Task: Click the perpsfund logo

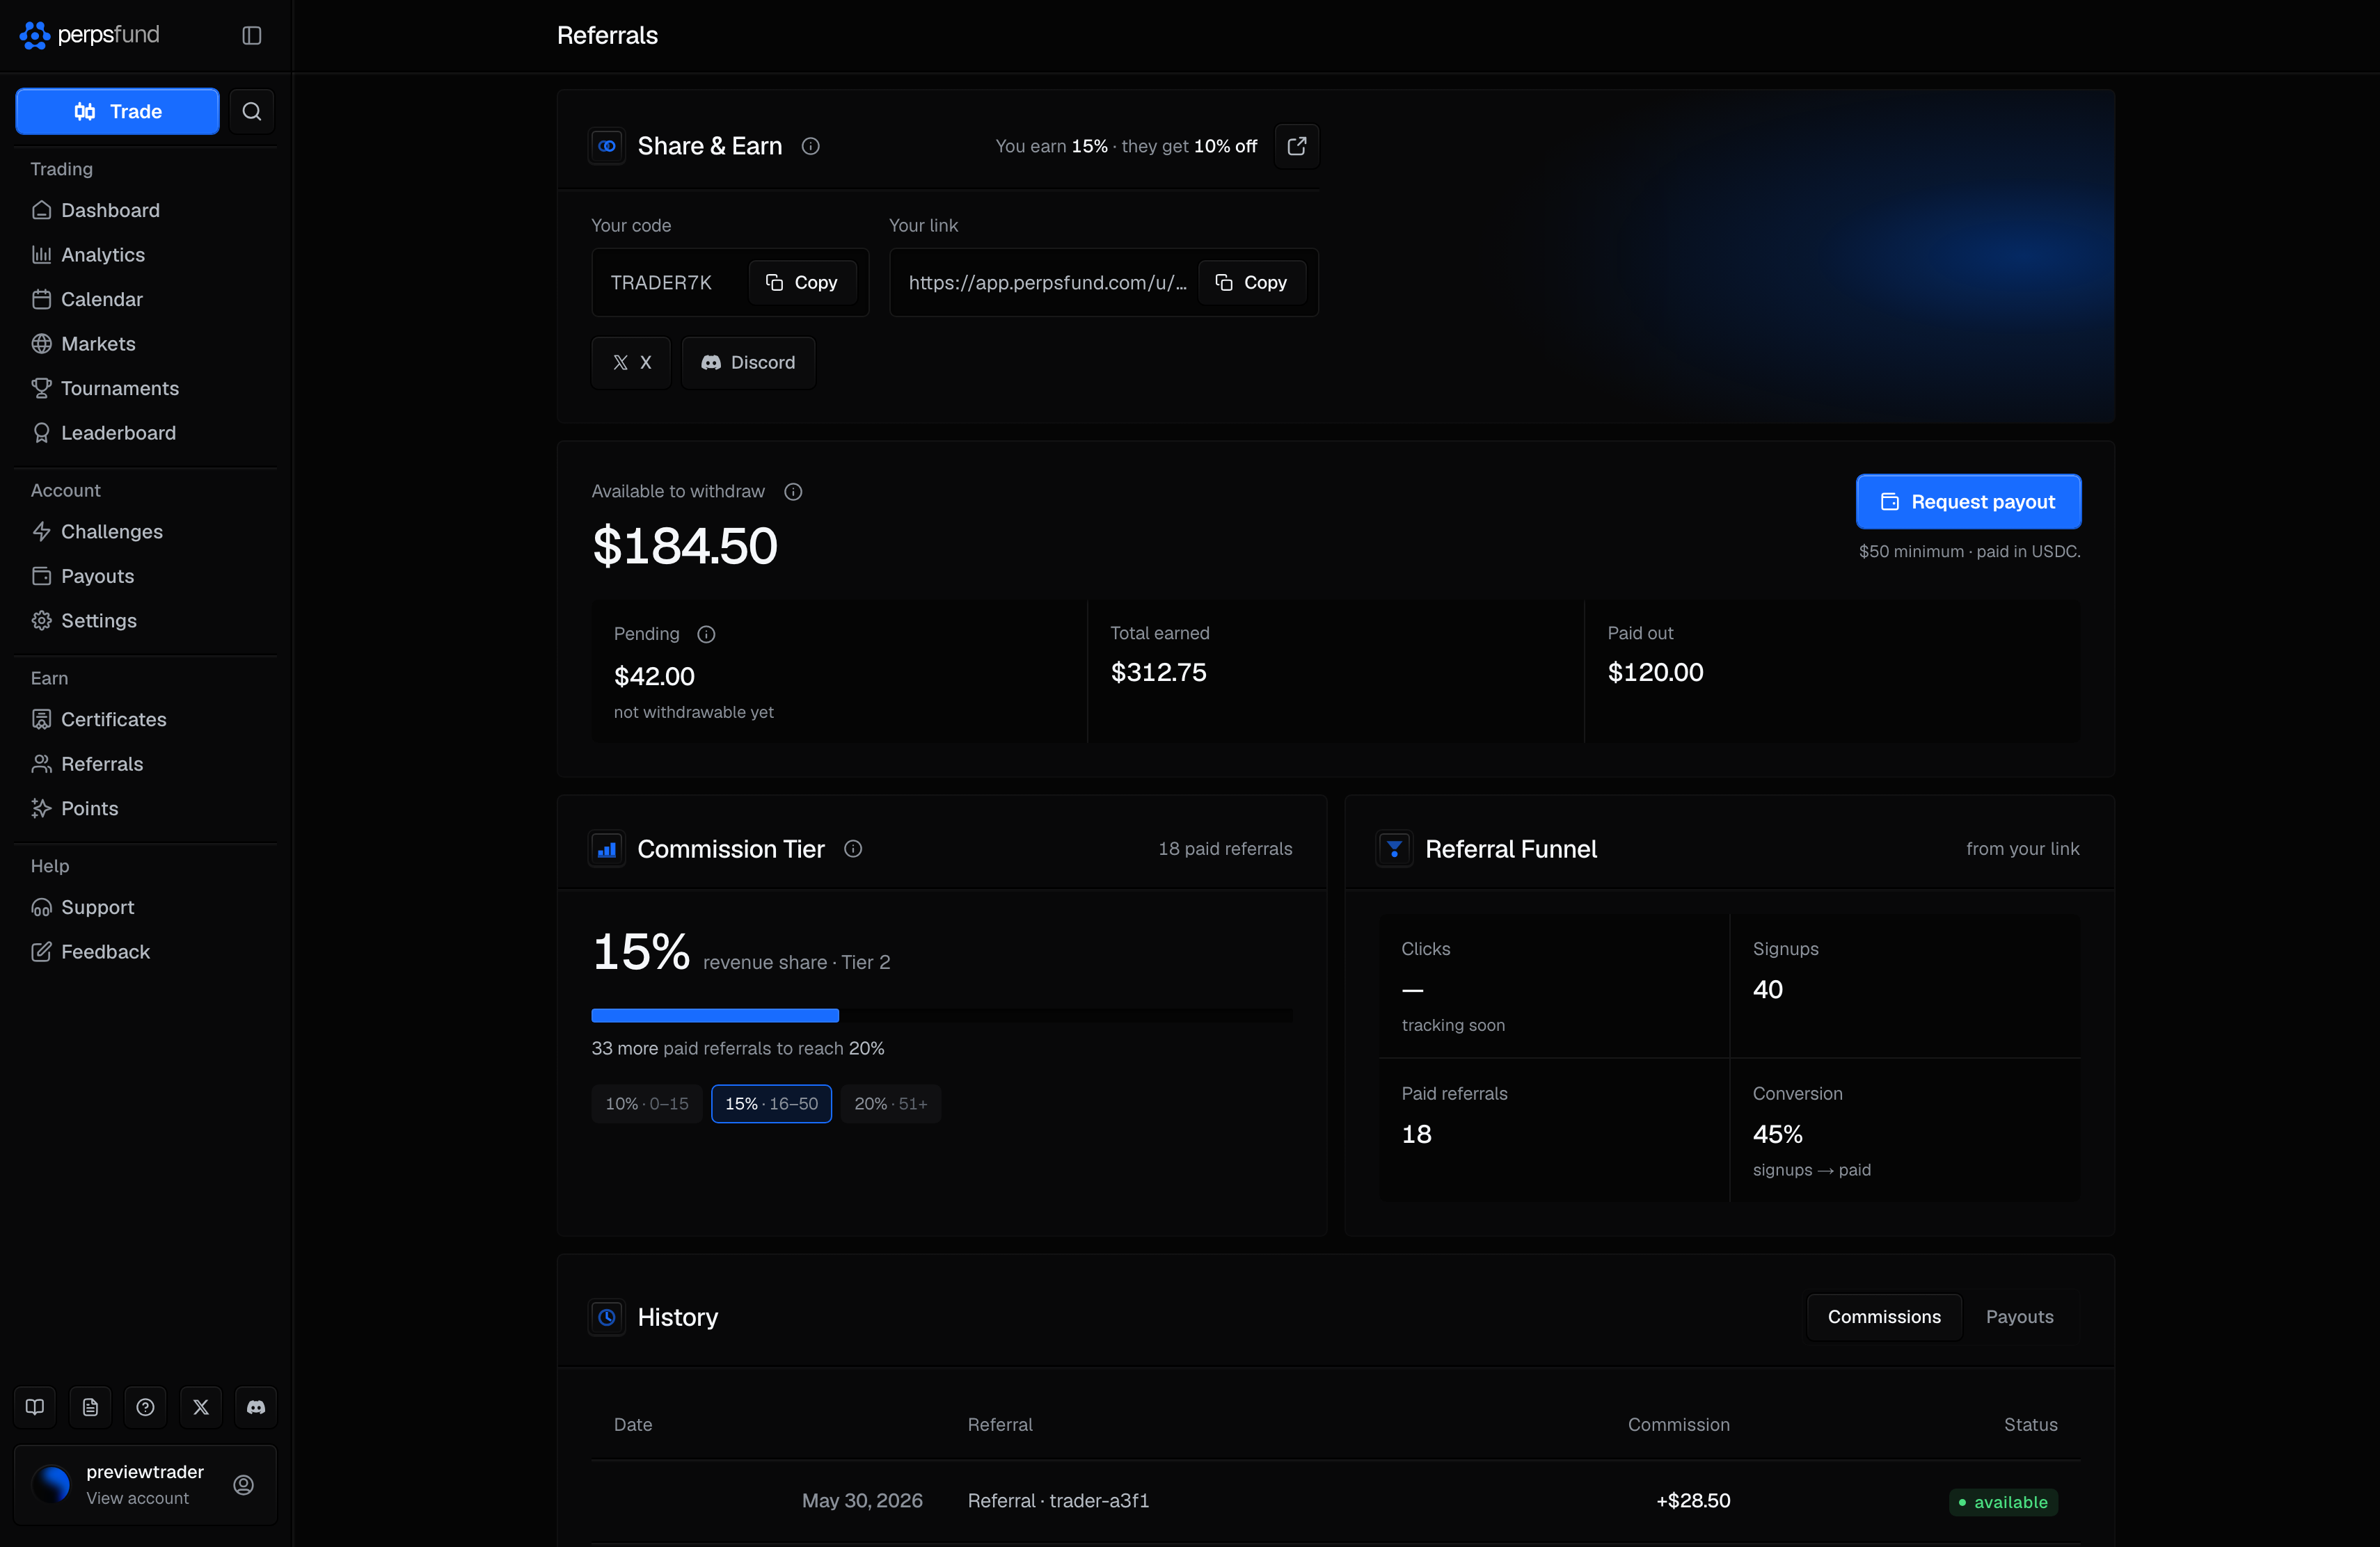Action: [x=90, y=35]
